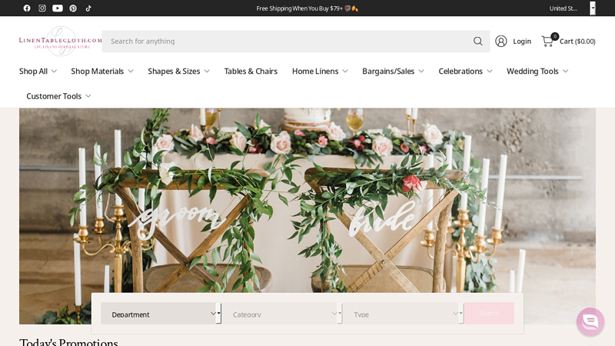615x346 pixels.
Task: Open the United States country selector
Action: [572, 8]
